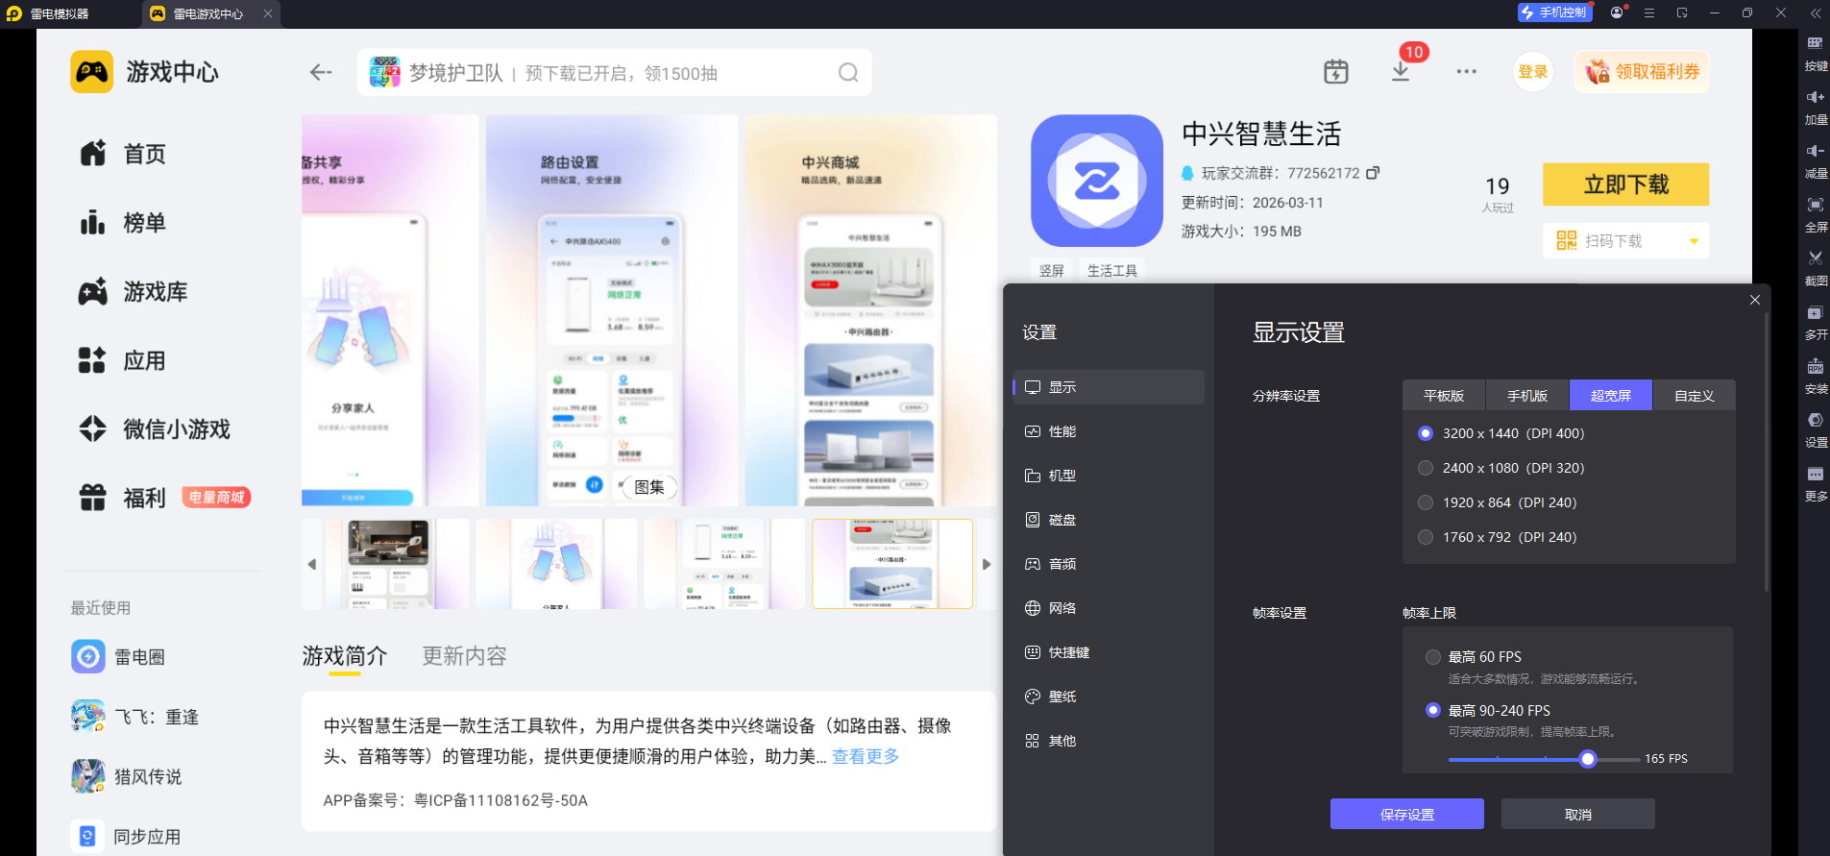Screen dimensions: 1830x856
Task: Open the calendar check-in icon in header
Action: pos(1336,72)
